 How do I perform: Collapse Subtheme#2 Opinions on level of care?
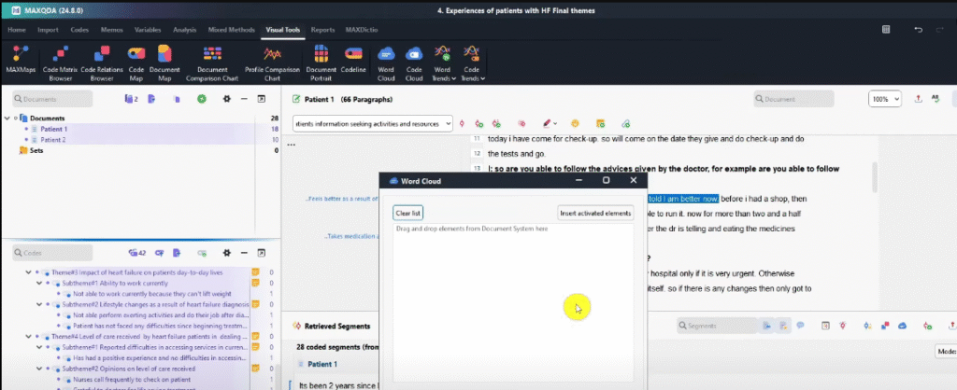[39, 369]
